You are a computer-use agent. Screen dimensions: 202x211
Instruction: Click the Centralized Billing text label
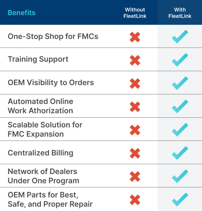tap(41, 153)
